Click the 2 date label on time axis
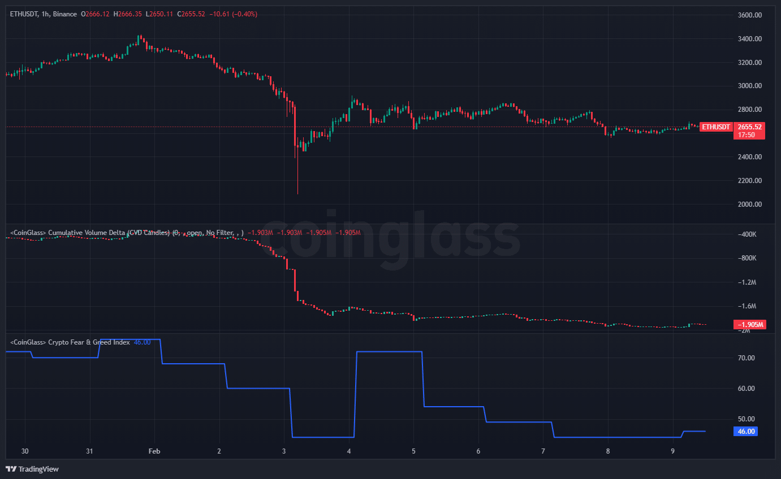Image resolution: width=781 pixels, height=479 pixels. click(x=219, y=451)
